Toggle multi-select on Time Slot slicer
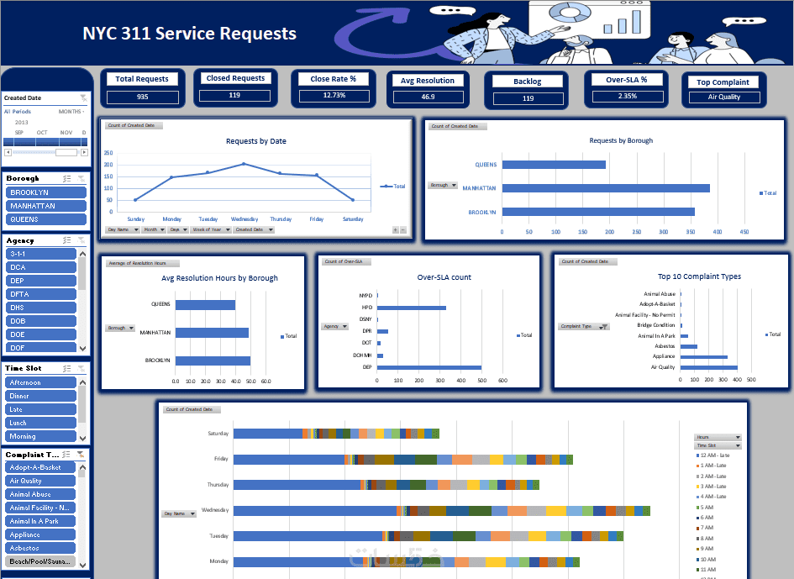 point(67,368)
